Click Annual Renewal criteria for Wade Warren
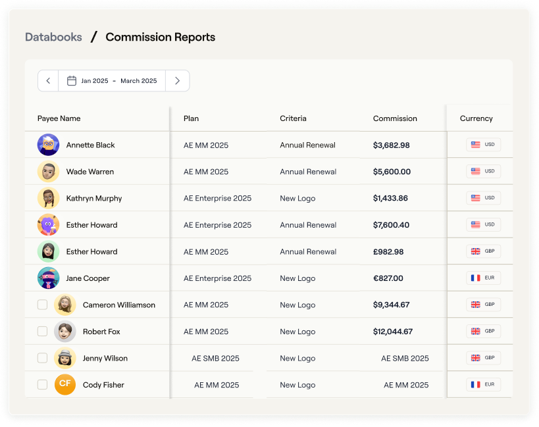 (x=308, y=172)
